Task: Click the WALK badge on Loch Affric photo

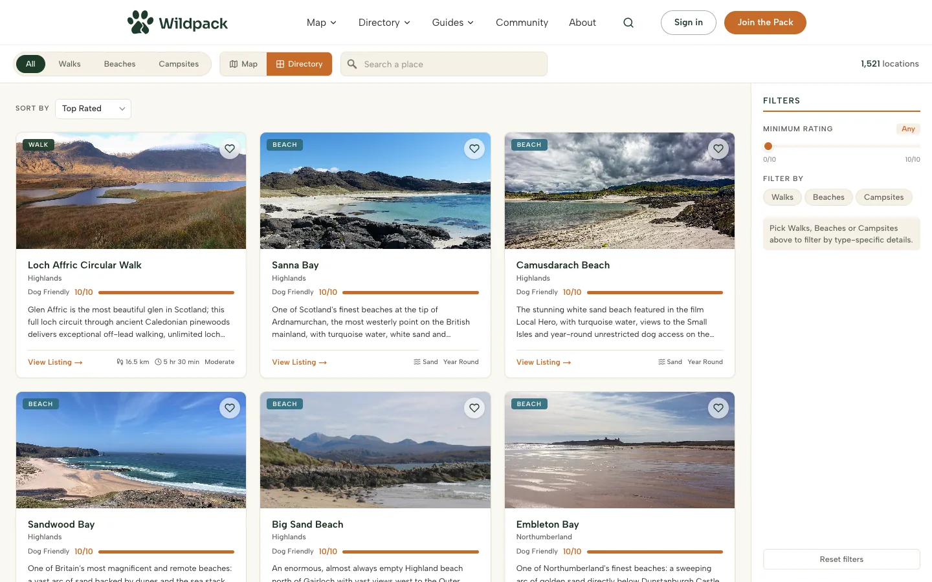Action: (38, 145)
